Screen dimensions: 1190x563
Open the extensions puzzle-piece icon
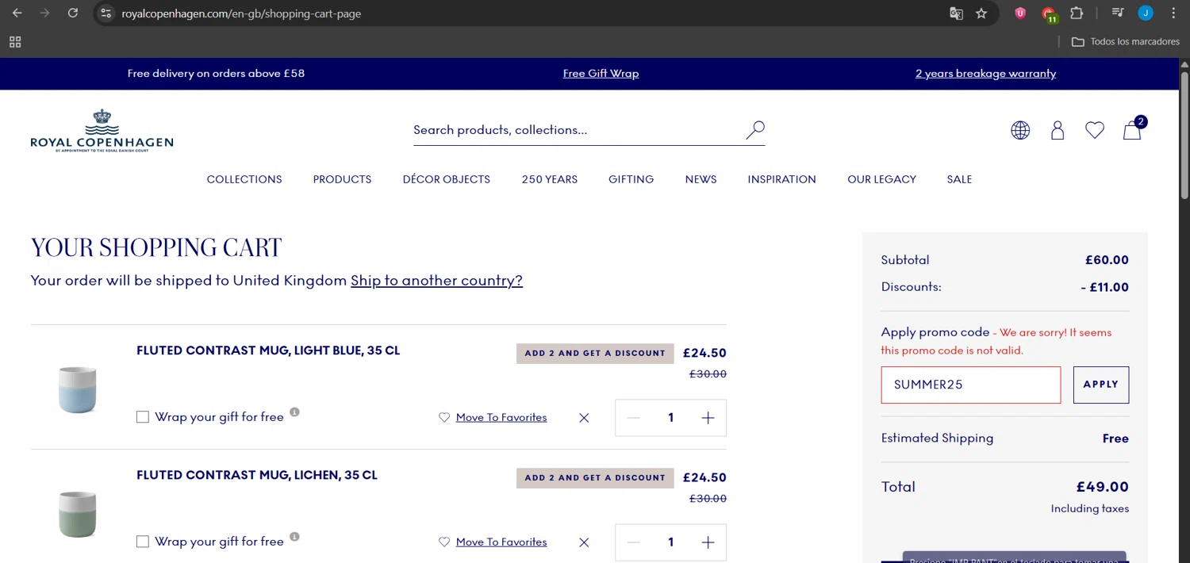pos(1077,13)
